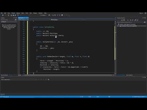Click the Properties wrench icon in Solution Explorer
The height and width of the screenshot is (110, 147).
tap(135, 20)
